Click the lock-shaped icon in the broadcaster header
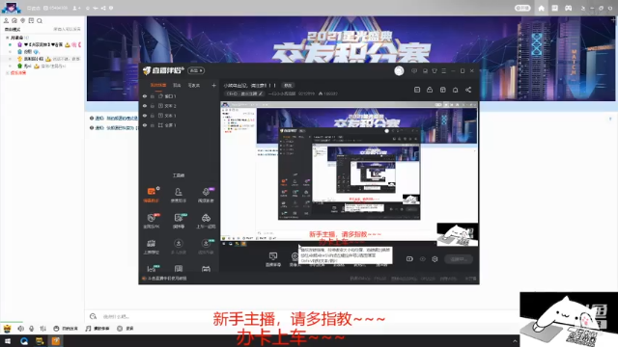Image resolution: width=618 pixels, height=347 pixels. (430, 90)
